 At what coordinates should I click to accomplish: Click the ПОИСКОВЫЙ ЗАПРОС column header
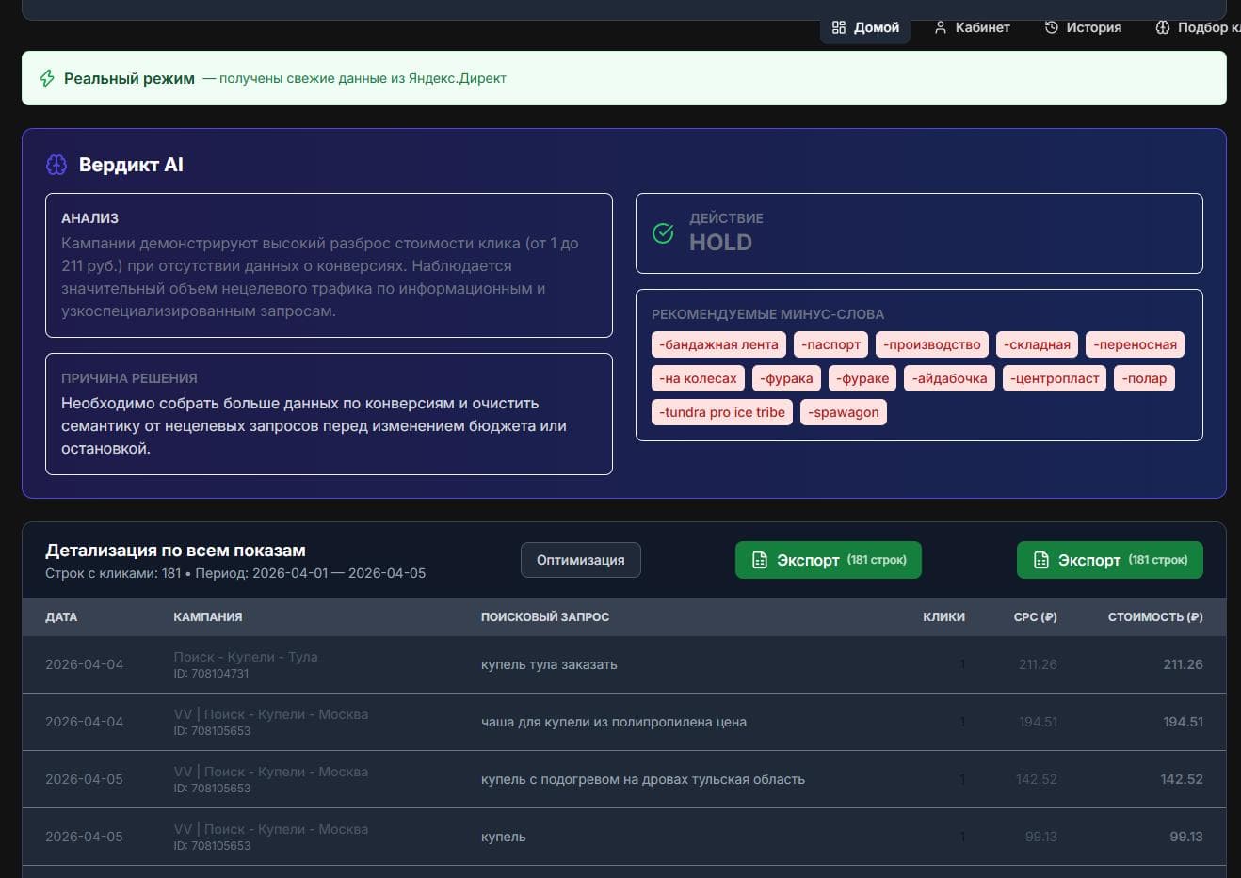(x=545, y=617)
